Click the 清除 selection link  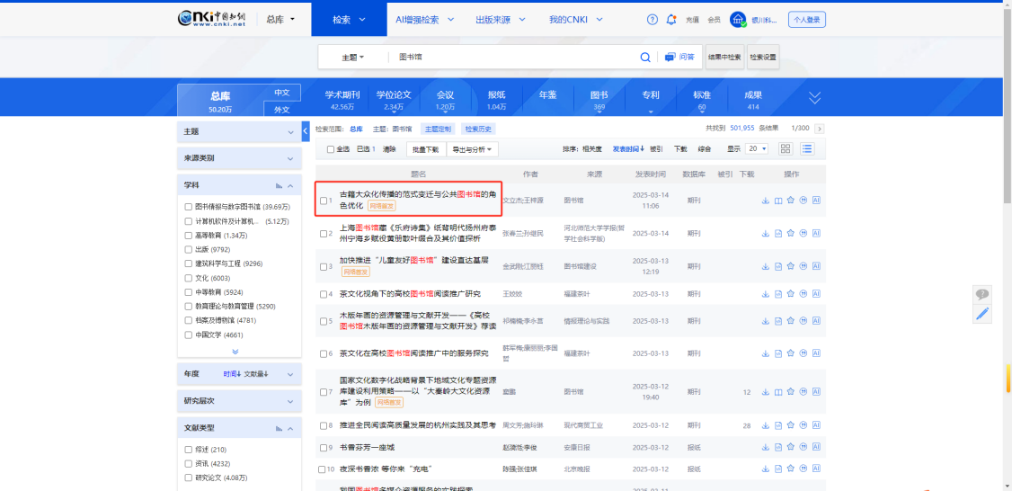click(389, 149)
